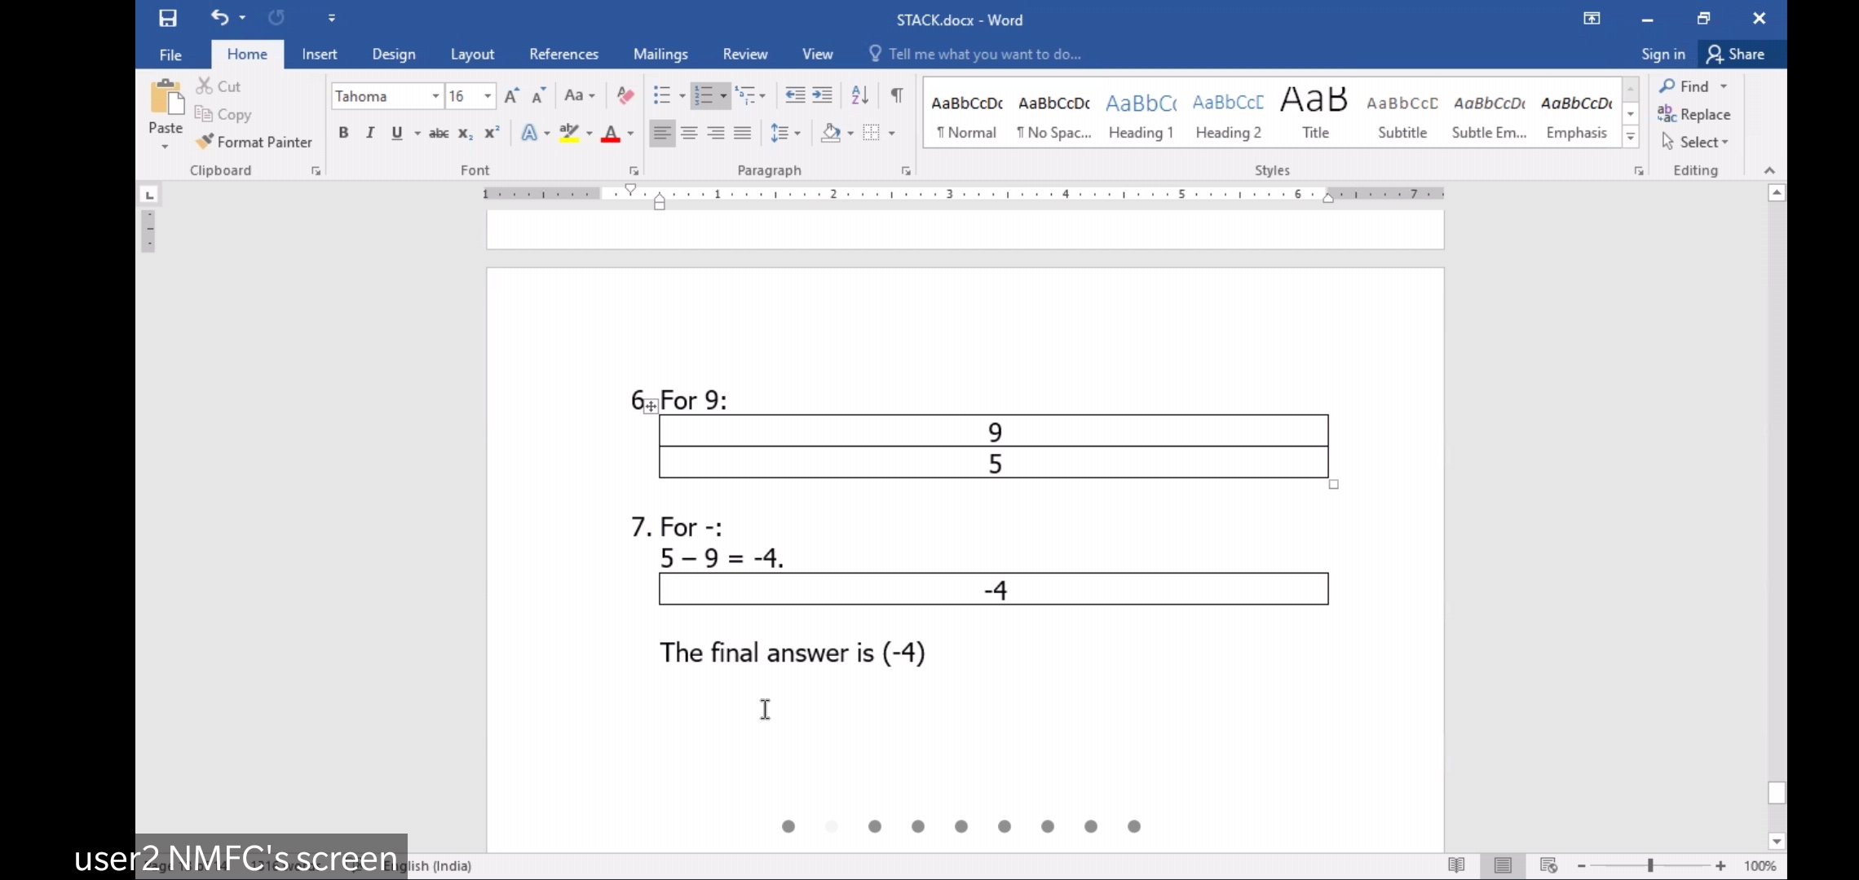
Task: Click in Tell me what you want field
Action: coord(984,54)
